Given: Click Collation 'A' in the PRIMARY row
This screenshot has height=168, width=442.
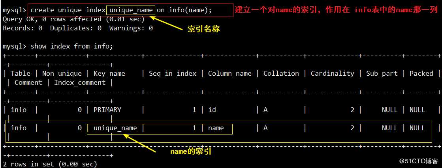Looking at the screenshot, I should (265, 110).
